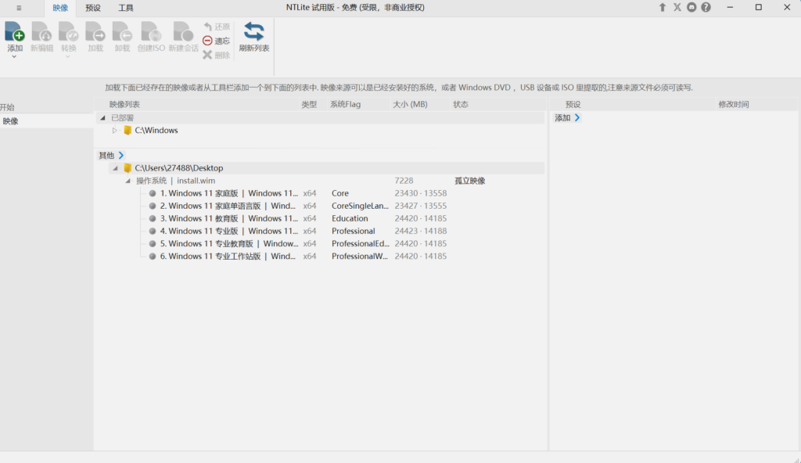
Task: Switch to the 预设 tab
Action: (x=93, y=8)
